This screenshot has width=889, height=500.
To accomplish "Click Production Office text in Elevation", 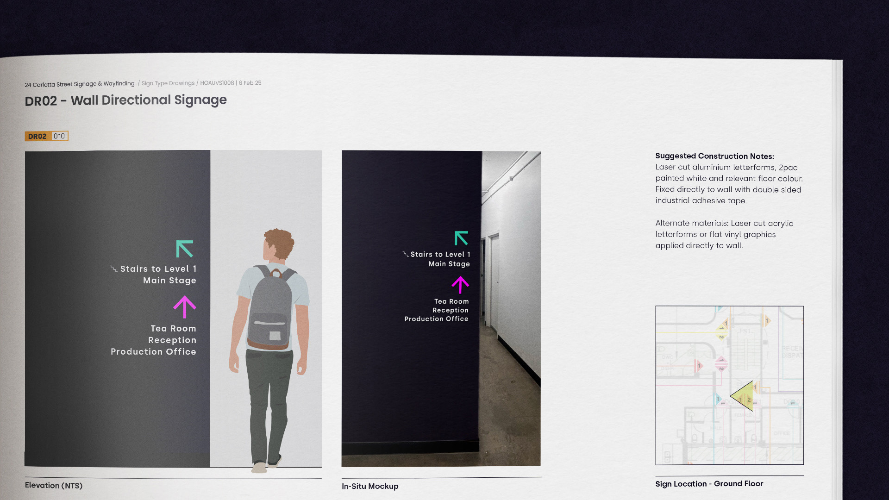I will coord(153,352).
